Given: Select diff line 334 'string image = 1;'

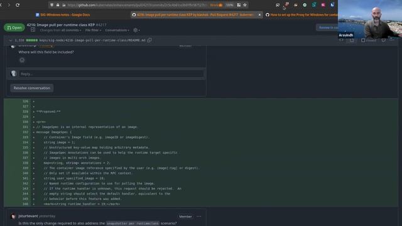Looking at the screenshot, I should click(59, 143).
